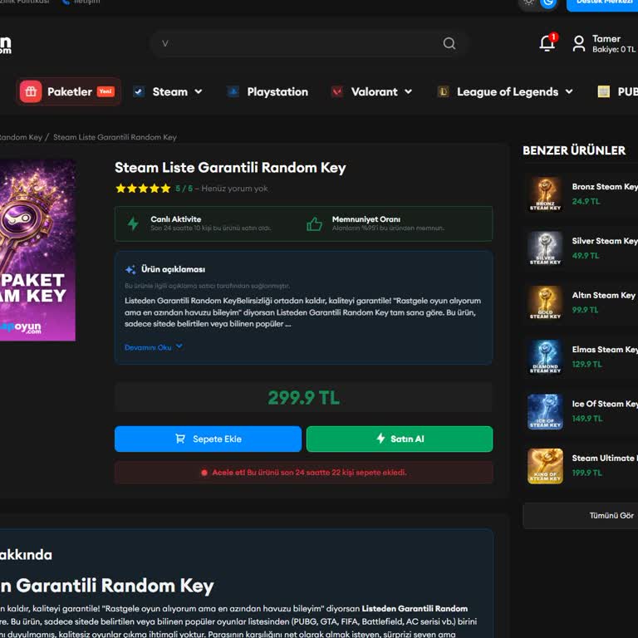638x638 pixels.
Task: Expand description with Devamını Oku
Action: click(x=153, y=347)
